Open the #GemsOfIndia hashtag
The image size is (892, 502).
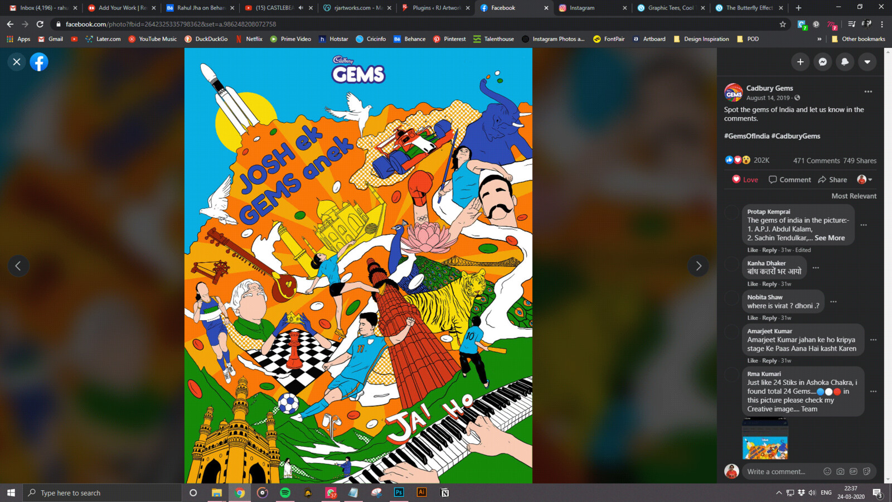click(x=746, y=136)
